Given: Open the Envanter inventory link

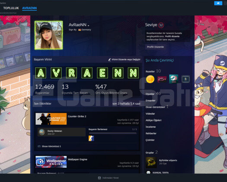Looking at the screenshot, I should point(150,101).
